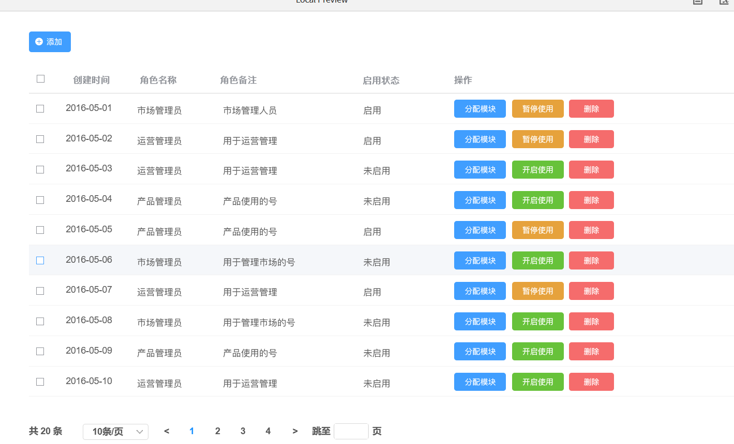Click 开启使用 in the 2016-05-06 row

tap(538, 261)
